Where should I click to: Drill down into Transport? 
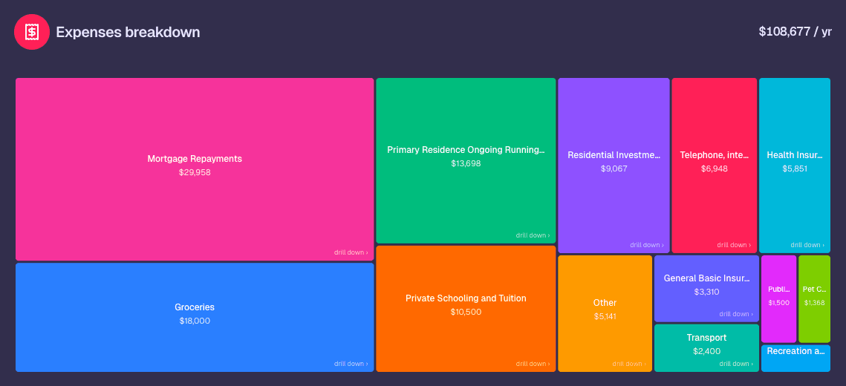click(x=736, y=363)
